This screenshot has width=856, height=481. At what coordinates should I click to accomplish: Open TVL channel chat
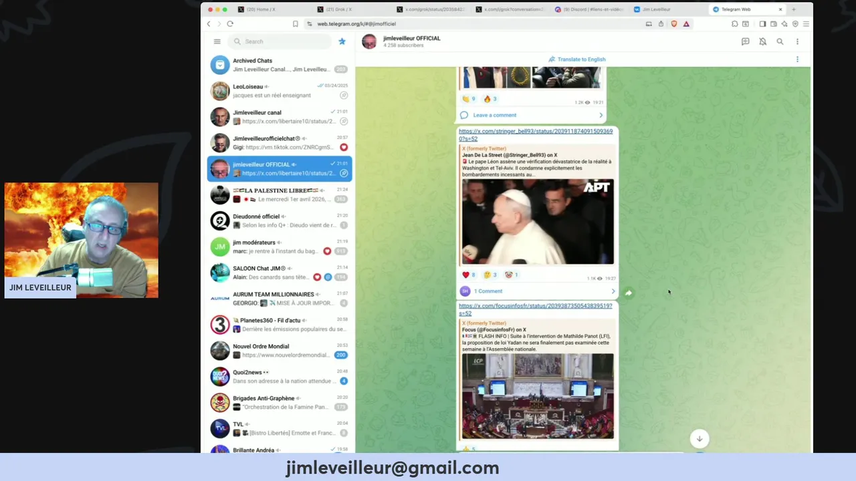(280, 429)
